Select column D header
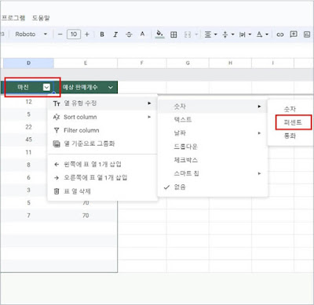 28,64
